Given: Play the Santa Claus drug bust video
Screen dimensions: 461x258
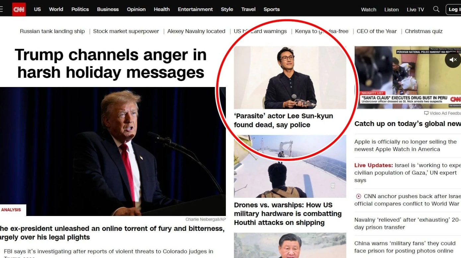Looking at the screenshot, I should 407,78.
